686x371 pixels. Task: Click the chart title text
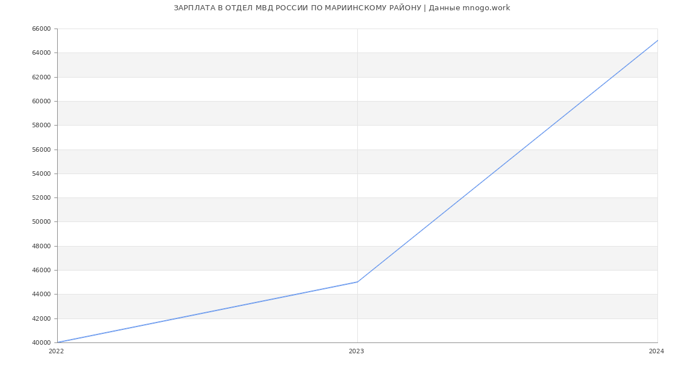coord(342,8)
